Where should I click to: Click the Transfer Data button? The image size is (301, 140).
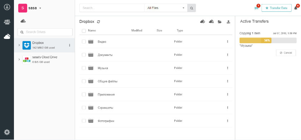(x=276, y=8)
